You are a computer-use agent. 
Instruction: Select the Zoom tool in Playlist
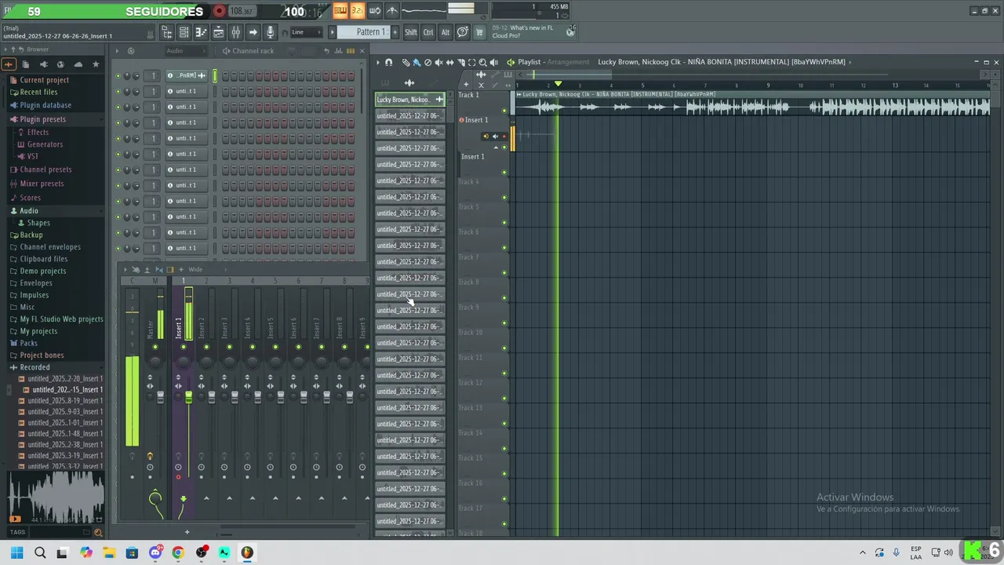point(482,62)
